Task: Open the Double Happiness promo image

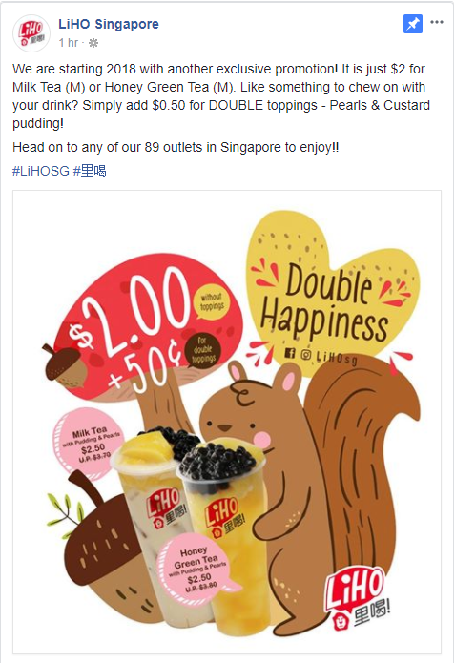Action: (227, 422)
